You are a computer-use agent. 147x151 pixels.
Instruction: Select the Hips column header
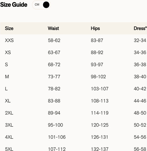95,28
